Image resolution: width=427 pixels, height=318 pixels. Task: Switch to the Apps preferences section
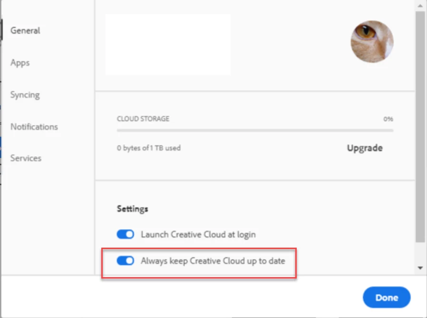pyautogui.click(x=20, y=63)
